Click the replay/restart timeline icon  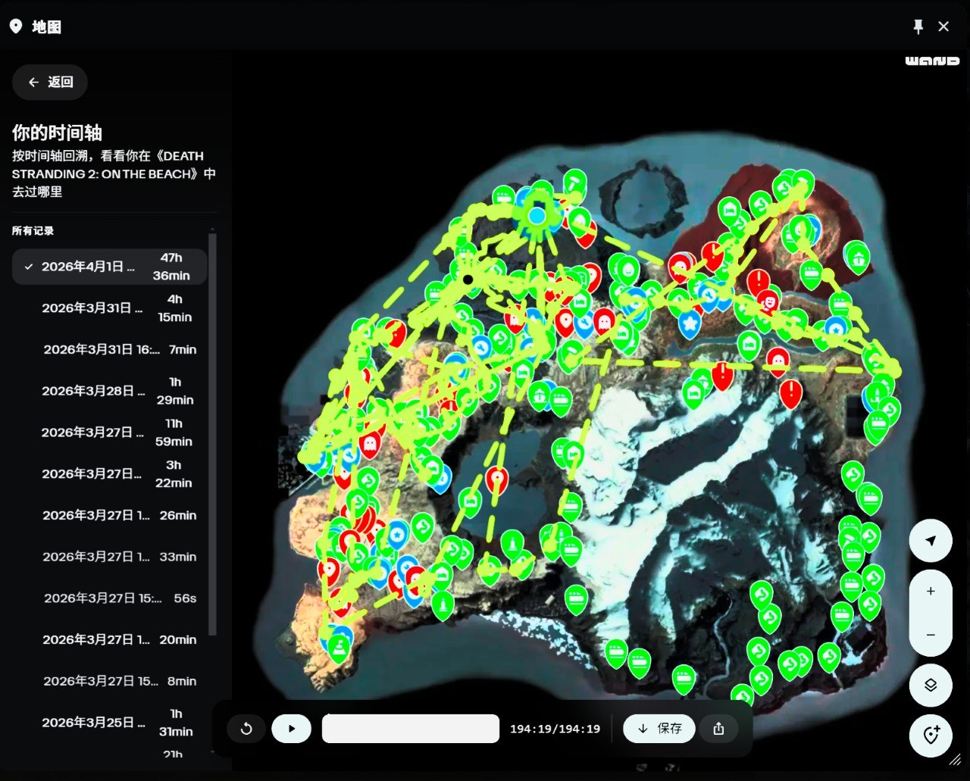[246, 729]
